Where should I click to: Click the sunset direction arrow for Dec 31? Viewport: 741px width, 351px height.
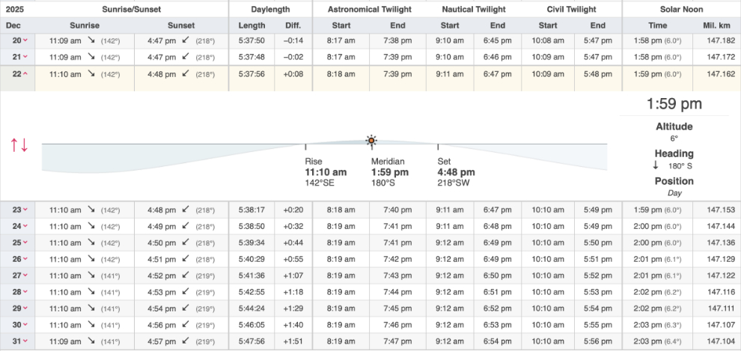point(186,341)
